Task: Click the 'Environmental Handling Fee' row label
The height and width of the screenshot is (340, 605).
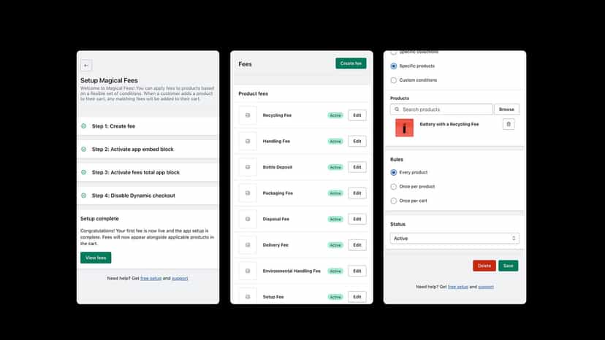Action: pos(292,271)
